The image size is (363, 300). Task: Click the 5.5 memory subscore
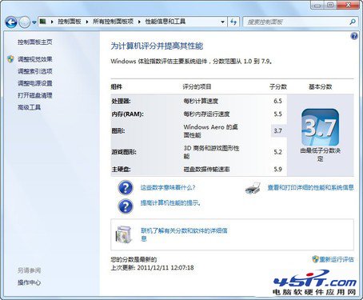277,114
